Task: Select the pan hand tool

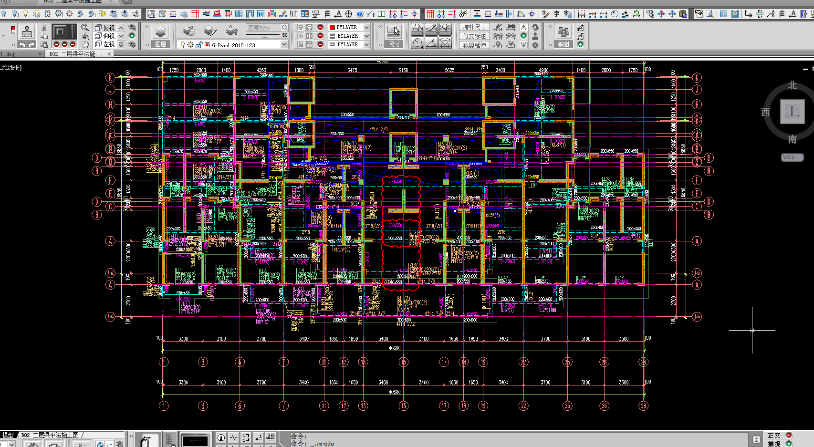Action: [85, 44]
